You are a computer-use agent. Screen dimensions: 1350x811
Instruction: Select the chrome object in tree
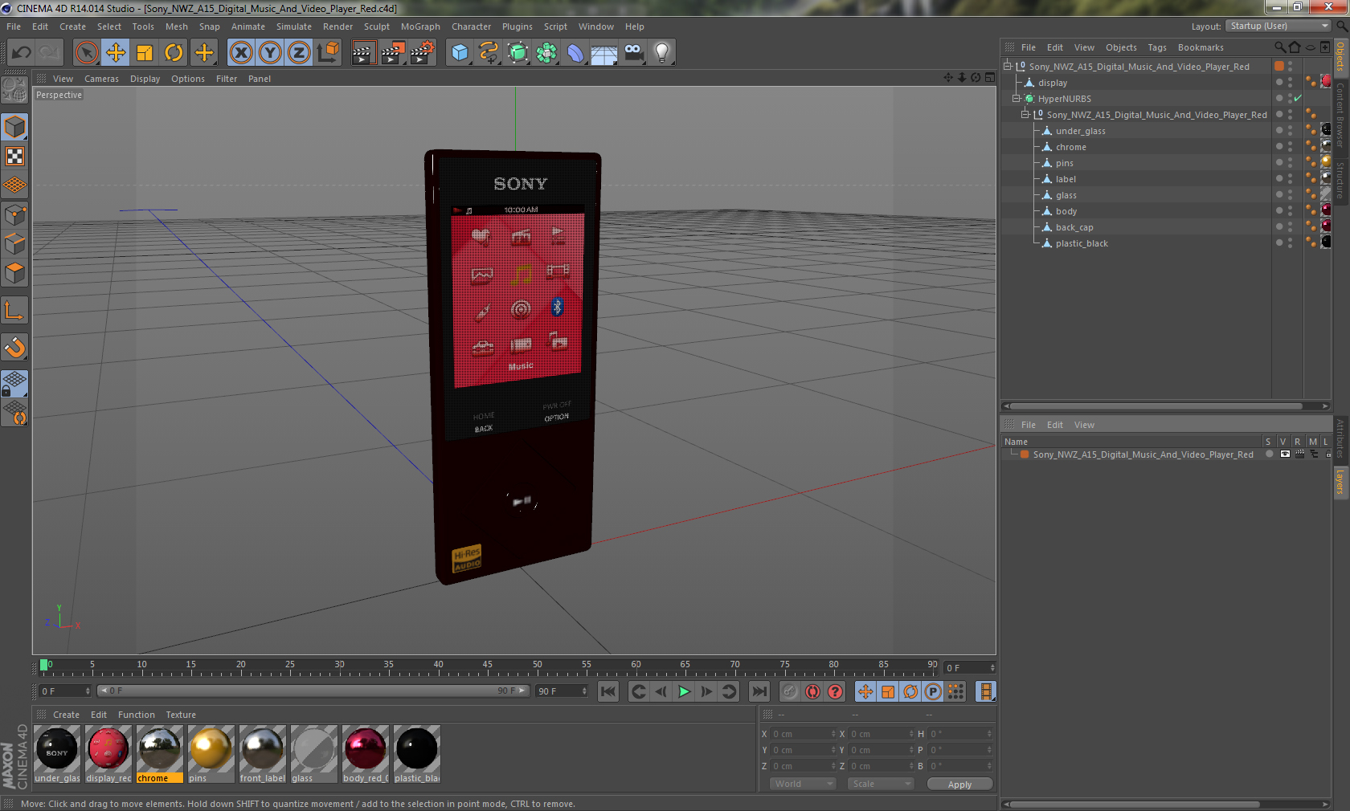pos(1070,147)
